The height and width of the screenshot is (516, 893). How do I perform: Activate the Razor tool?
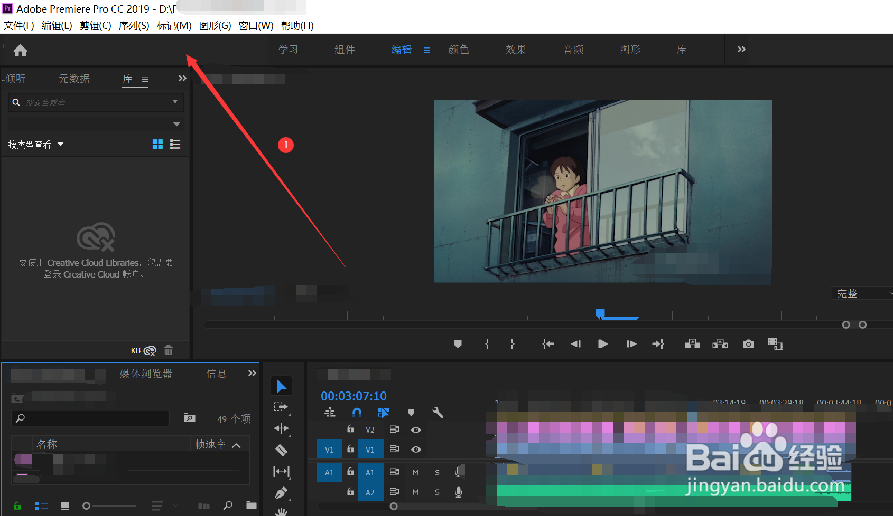click(281, 450)
